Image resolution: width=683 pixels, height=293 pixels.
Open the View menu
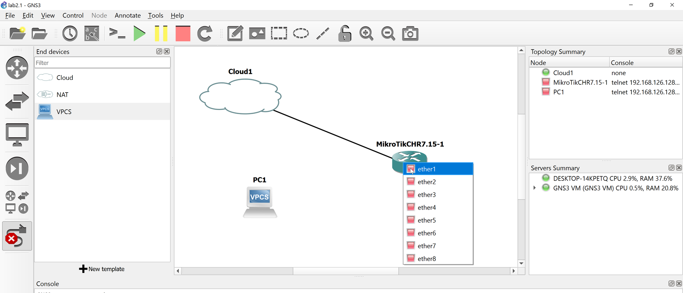pos(48,15)
